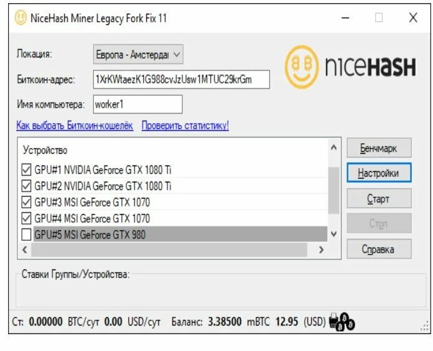This screenshot has height=351, width=433.
Task: Click the Устройство column header
Action: (x=45, y=150)
